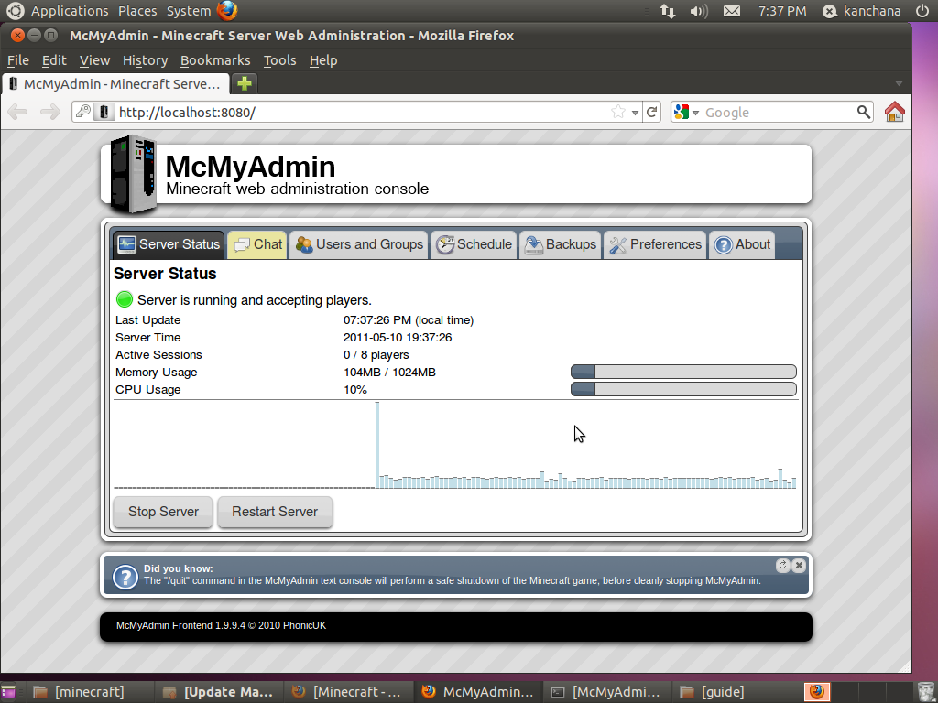This screenshot has height=703, width=938.
Task: Open the search engine selector dropdown
Action: [685, 112]
